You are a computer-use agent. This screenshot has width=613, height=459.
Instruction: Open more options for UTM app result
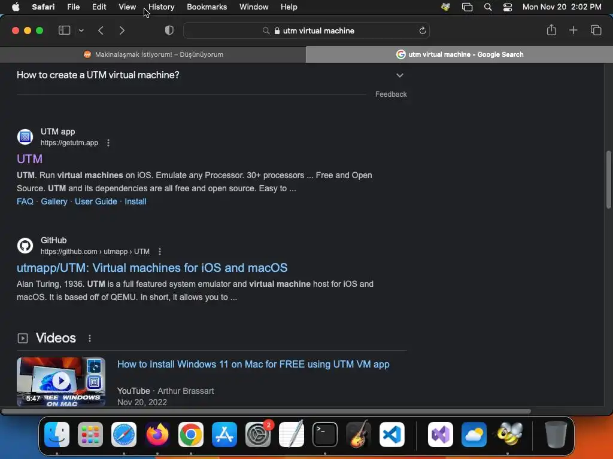coord(108,143)
